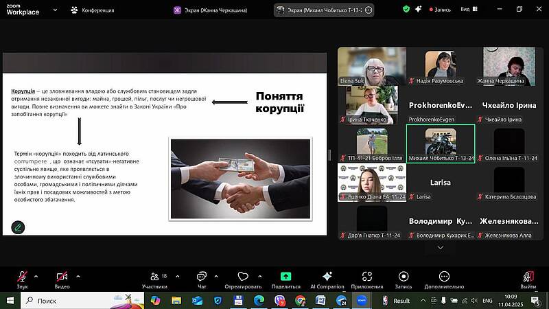Select Elena Suk's video thumbnail
The height and width of the screenshot is (309, 549).
[x=371, y=66]
